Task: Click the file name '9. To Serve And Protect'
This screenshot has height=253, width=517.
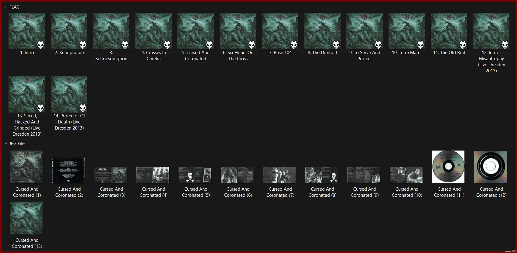Action: pyautogui.click(x=365, y=56)
